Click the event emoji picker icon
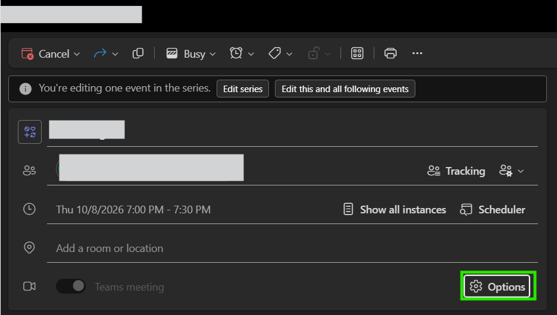This screenshot has width=557, height=315. pos(30,132)
